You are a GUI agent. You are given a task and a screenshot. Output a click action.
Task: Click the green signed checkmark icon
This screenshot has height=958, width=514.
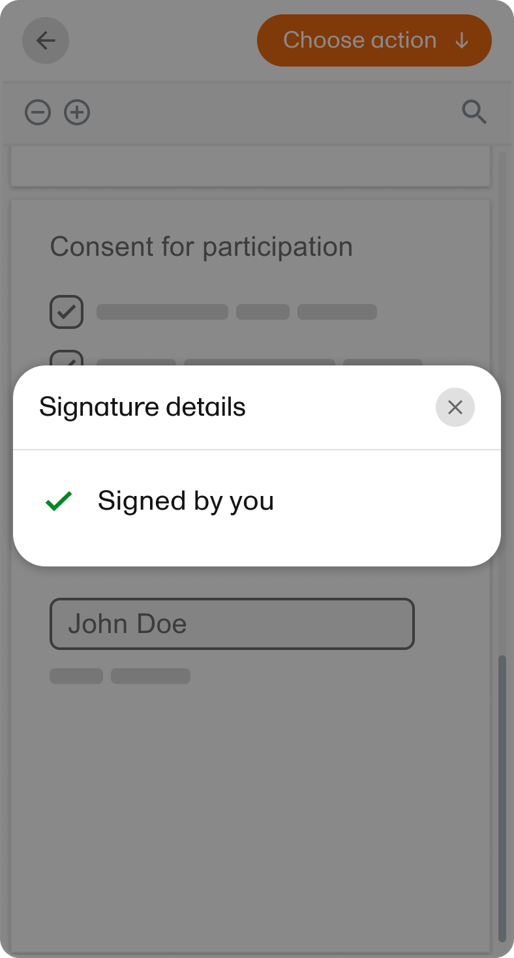point(59,501)
